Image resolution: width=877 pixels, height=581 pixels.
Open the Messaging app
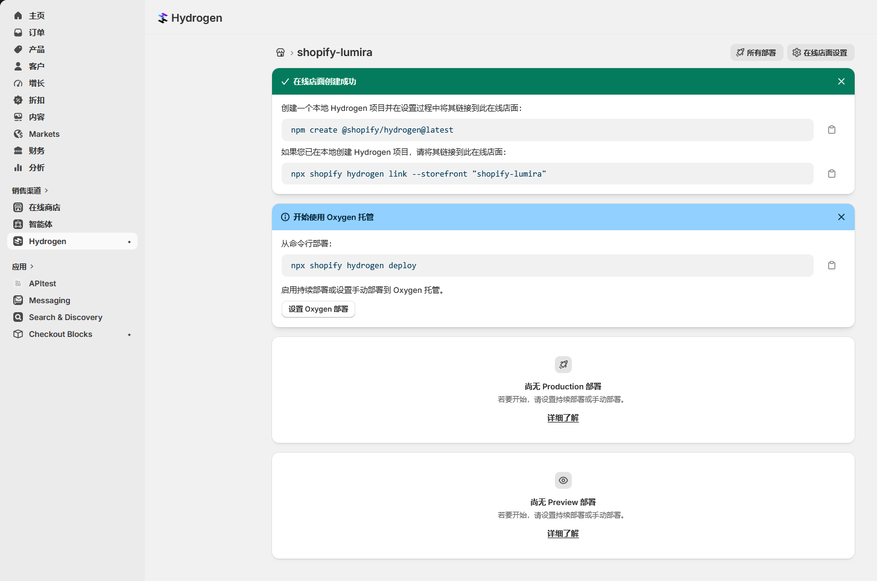click(72, 300)
